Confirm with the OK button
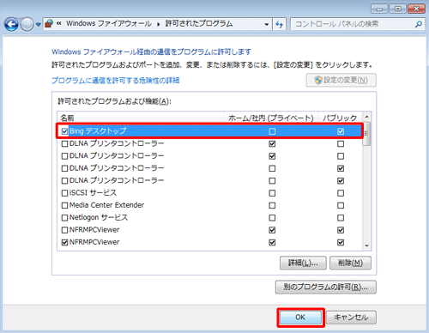This screenshot has height=333, width=429. pos(300,318)
